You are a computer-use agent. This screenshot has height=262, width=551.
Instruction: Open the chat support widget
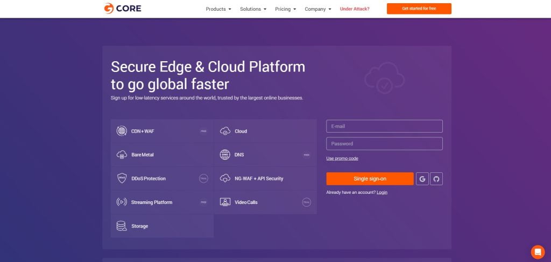pos(537,252)
